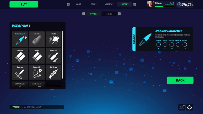Screen dimensions: 203x114
Task: Select the Gauss Gun icon
Action: (20, 73)
